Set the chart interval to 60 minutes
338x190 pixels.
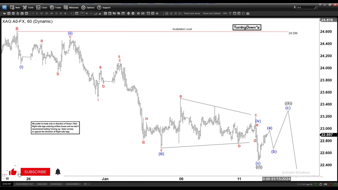[x=51, y=13]
